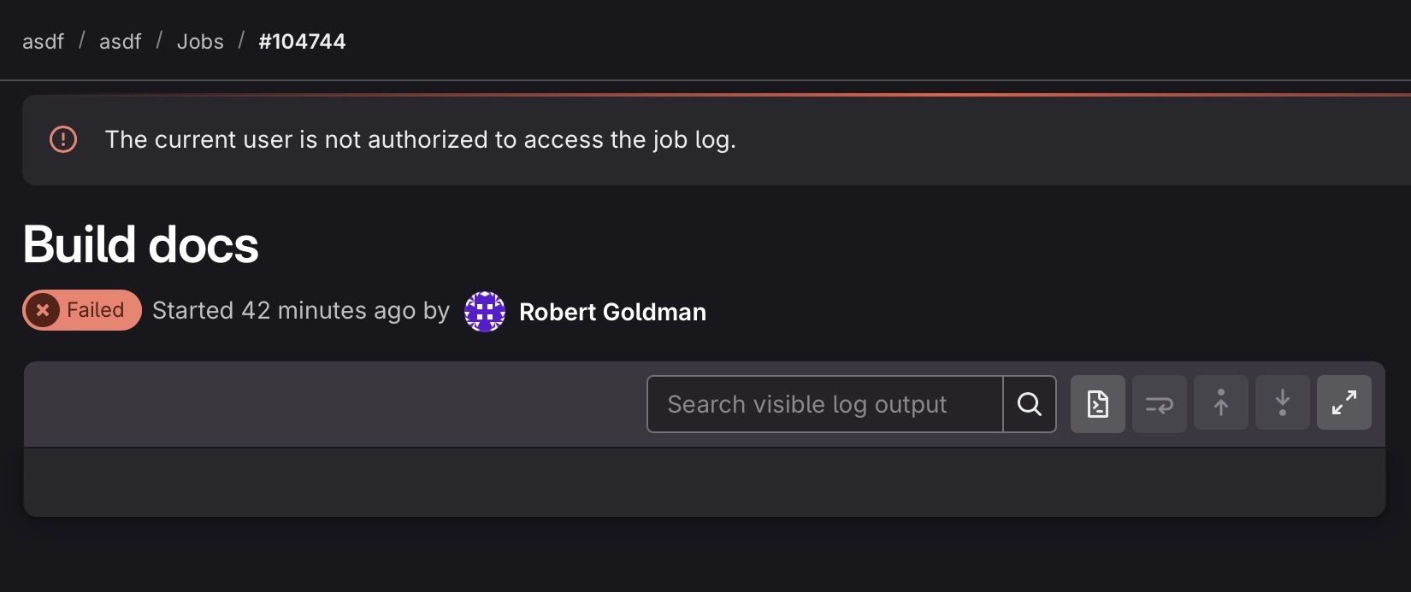Click the not authorized alert message text

point(420,139)
